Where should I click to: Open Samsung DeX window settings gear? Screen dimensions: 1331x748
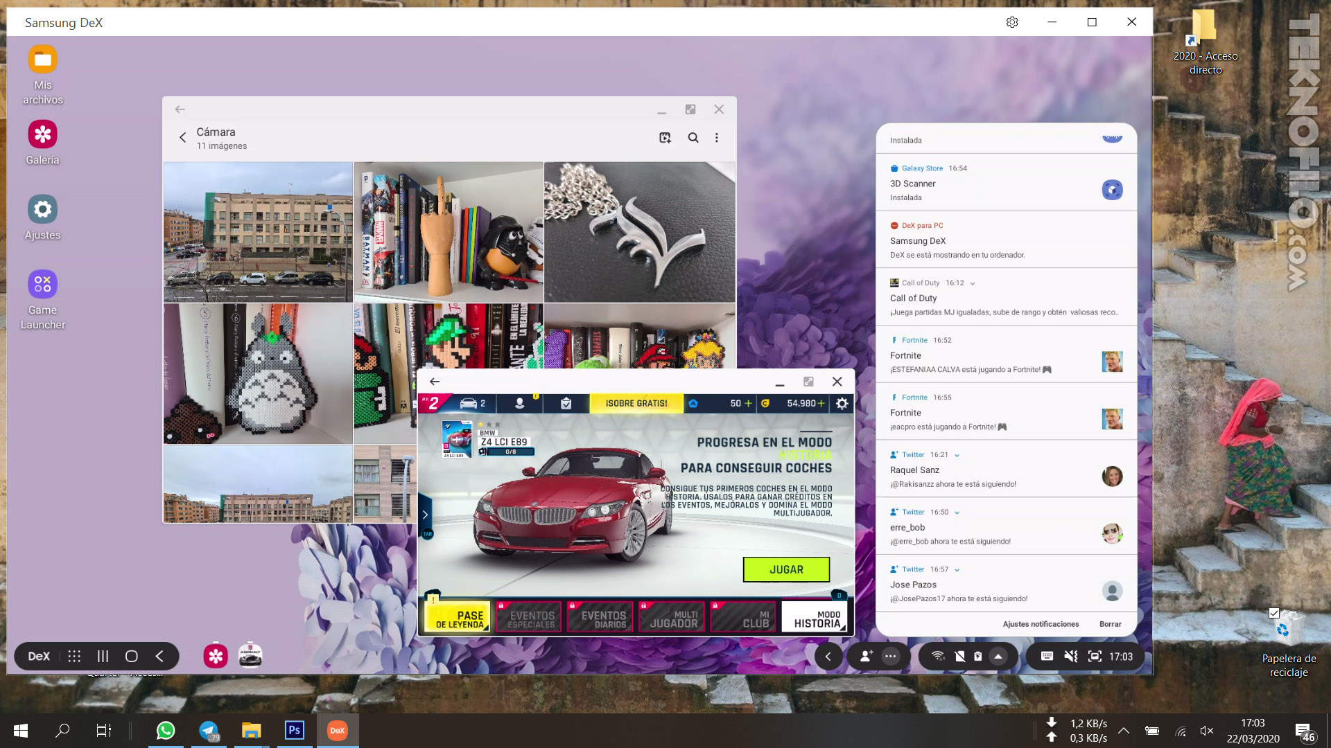1012,22
